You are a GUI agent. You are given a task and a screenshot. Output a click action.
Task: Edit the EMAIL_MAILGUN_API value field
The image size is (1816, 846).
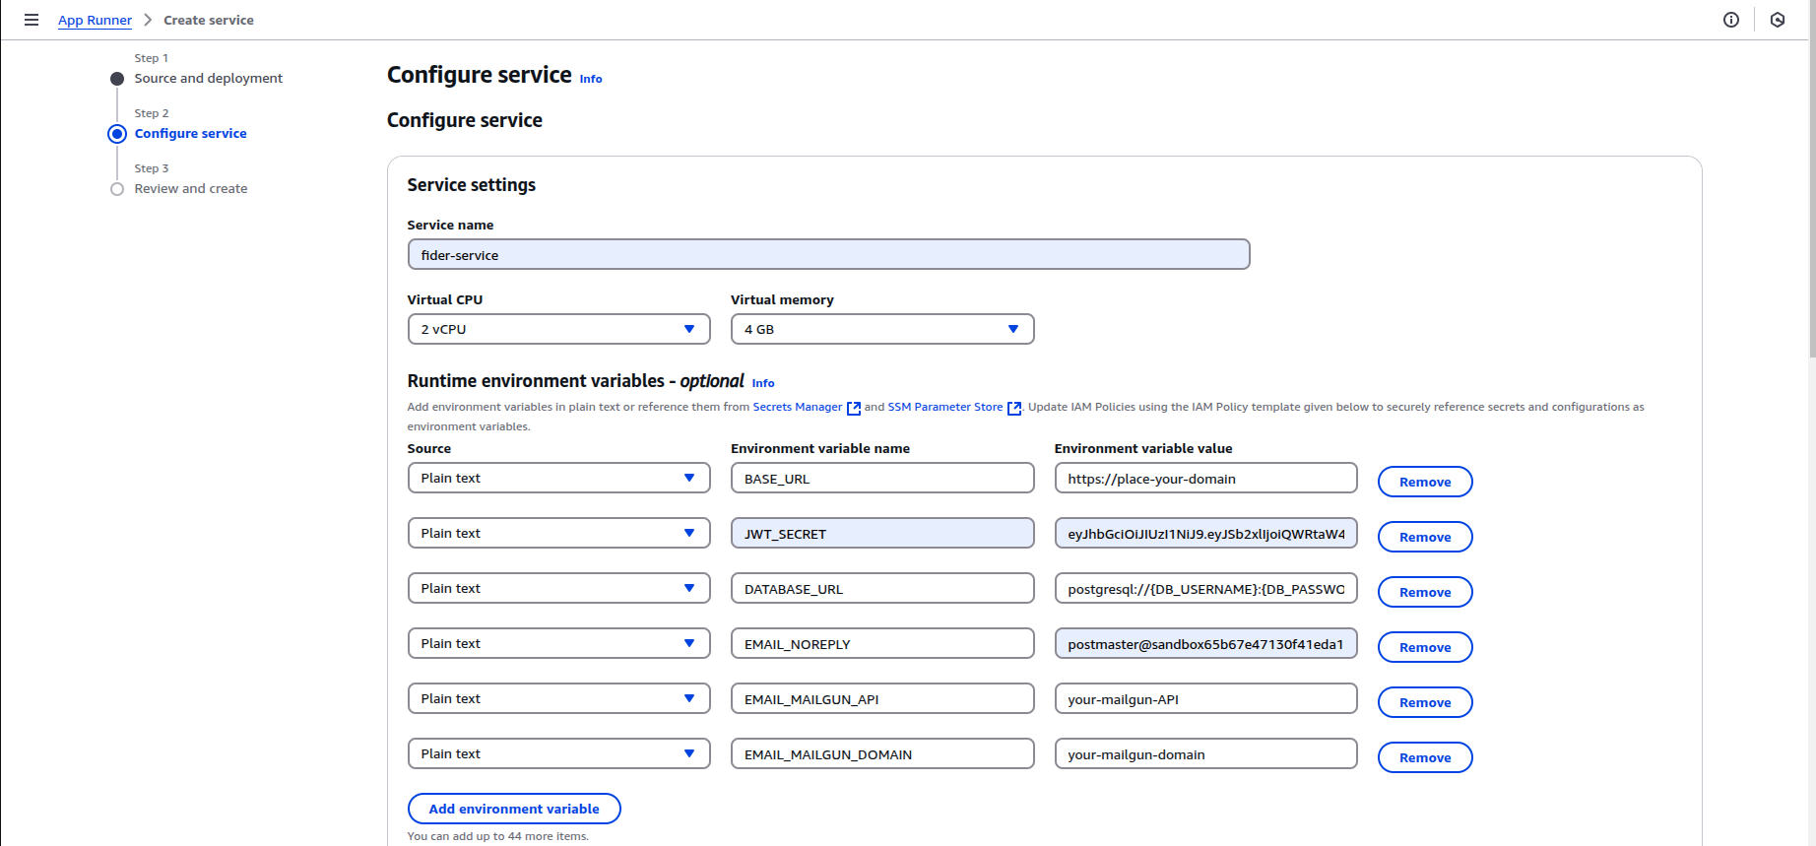[1204, 699]
